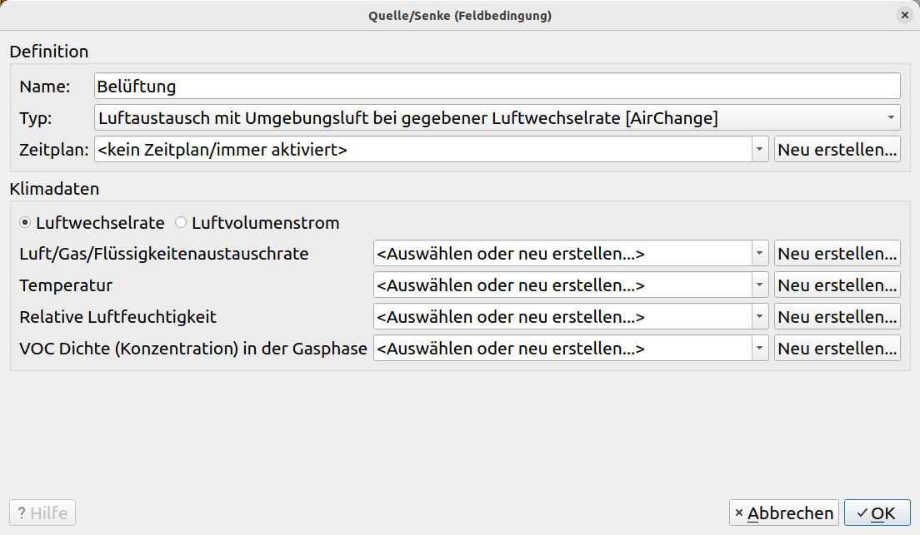Click Neu erstellen for Luft/Gas/Flüssigkeitenaustauschrate

[x=837, y=254]
